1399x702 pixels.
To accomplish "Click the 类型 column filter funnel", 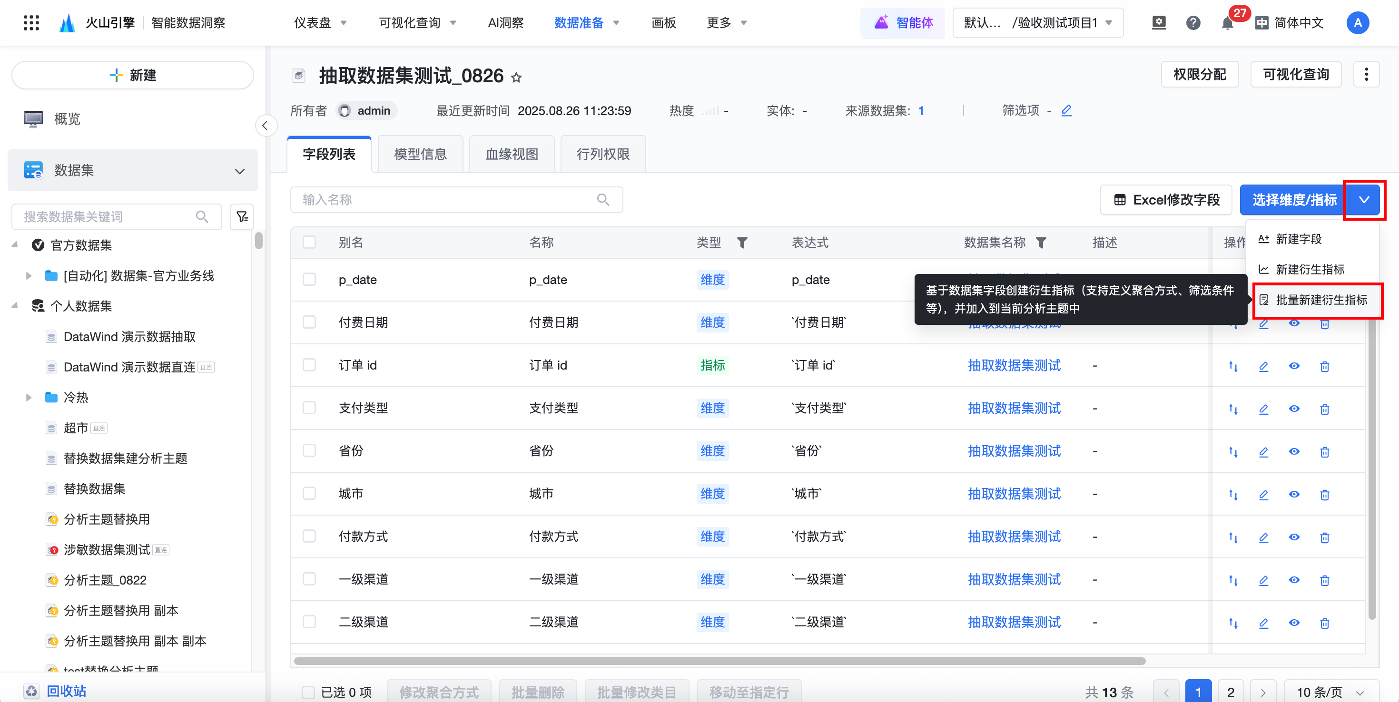I will point(742,243).
